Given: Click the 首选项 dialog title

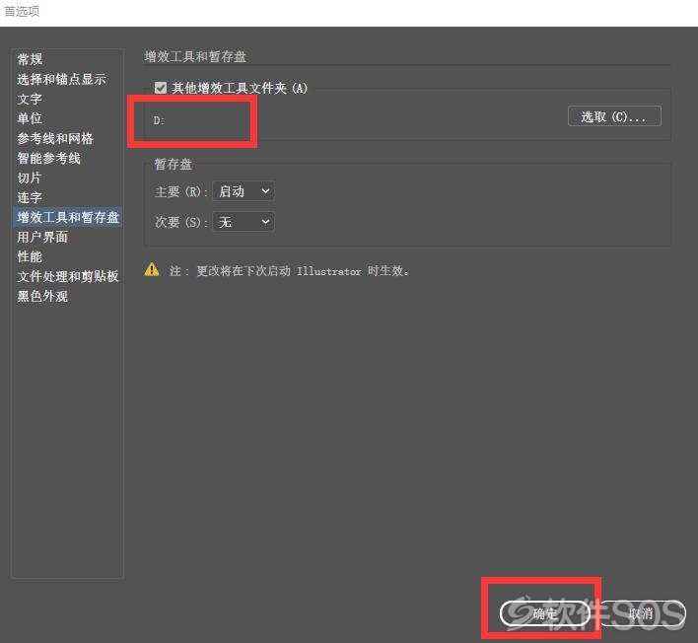Looking at the screenshot, I should 22,11.
